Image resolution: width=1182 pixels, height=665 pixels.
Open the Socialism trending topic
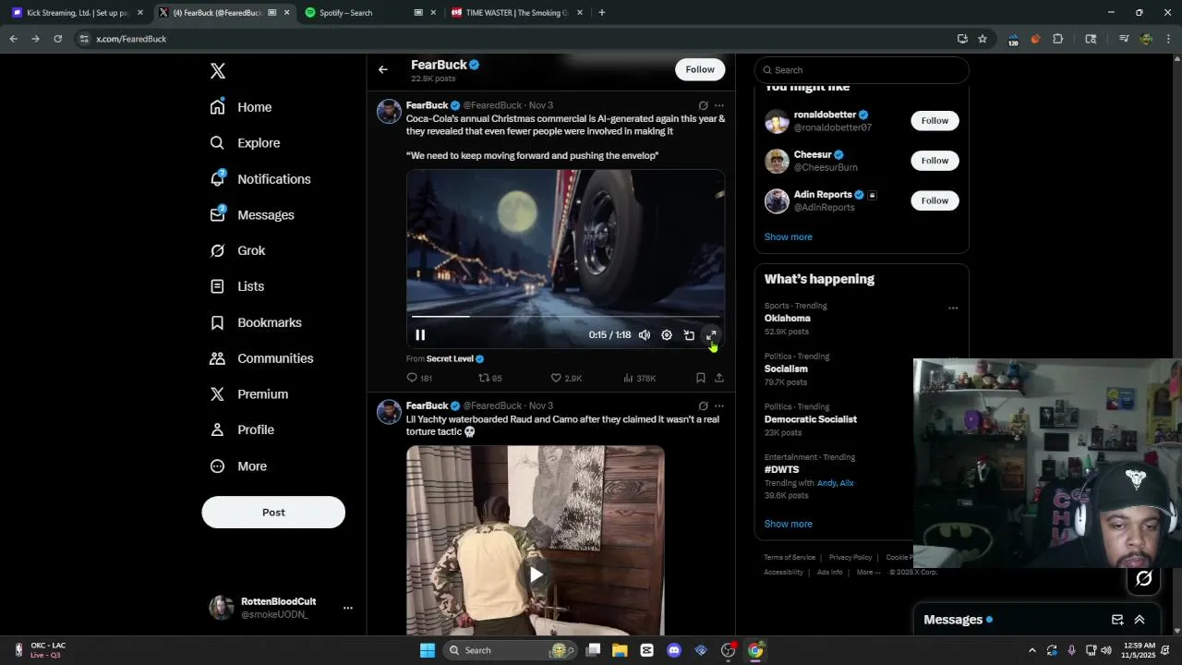(x=786, y=369)
